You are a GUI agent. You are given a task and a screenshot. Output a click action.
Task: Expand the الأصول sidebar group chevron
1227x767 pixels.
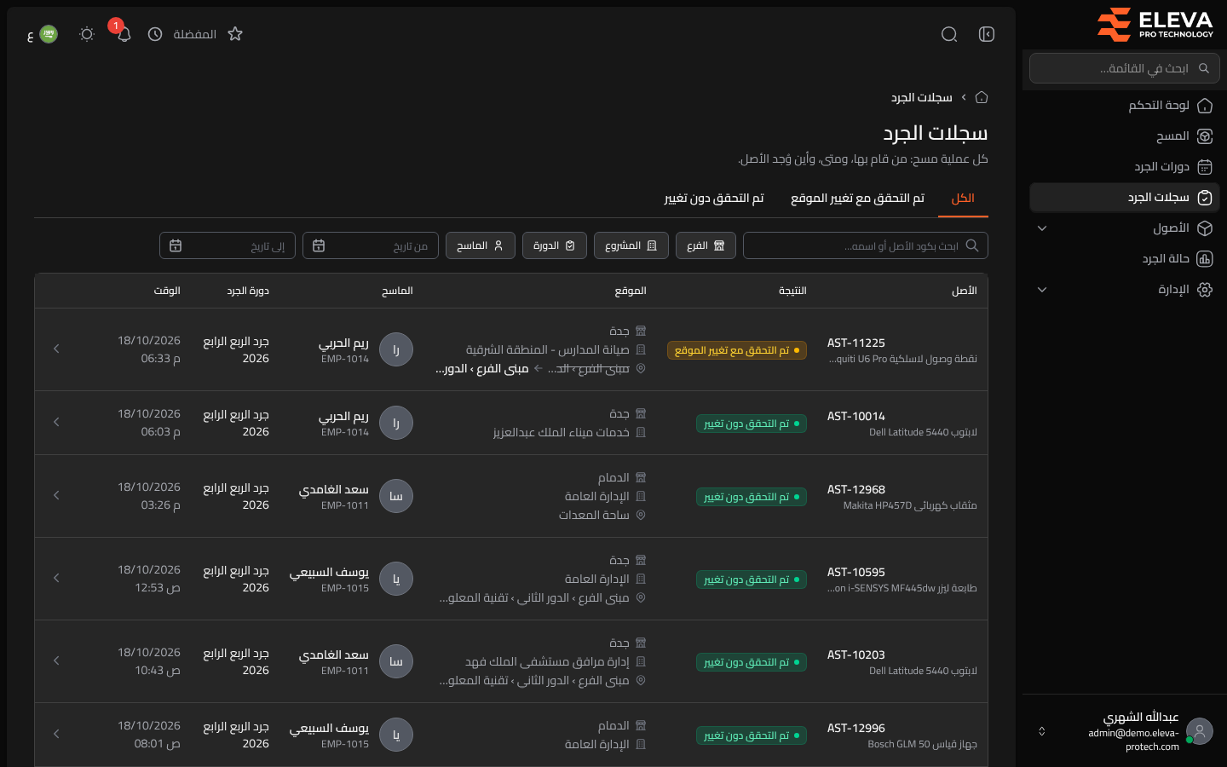pyautogui.click(x=1042, y=228)
